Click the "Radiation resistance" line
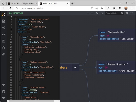Screen dimensions: 136x102 pyautogui.click(x=35, y=47)
